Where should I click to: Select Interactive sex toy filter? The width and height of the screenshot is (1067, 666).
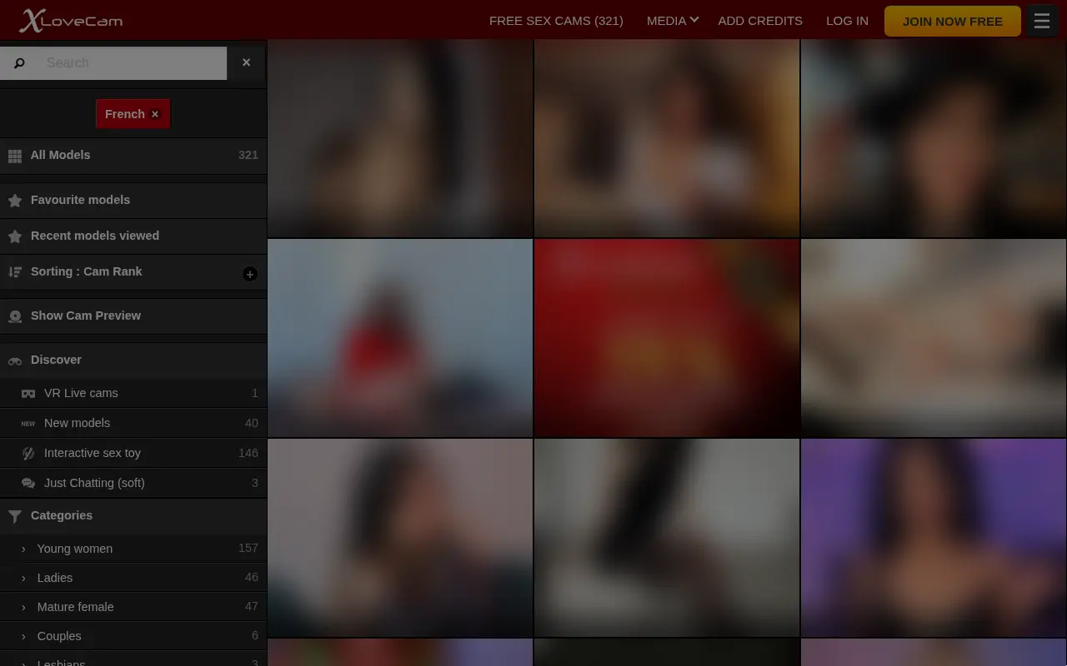pos(133,454)
